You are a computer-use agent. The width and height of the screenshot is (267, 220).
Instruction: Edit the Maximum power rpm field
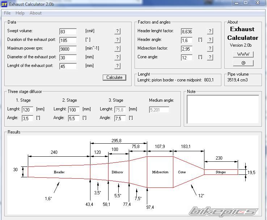68,49
